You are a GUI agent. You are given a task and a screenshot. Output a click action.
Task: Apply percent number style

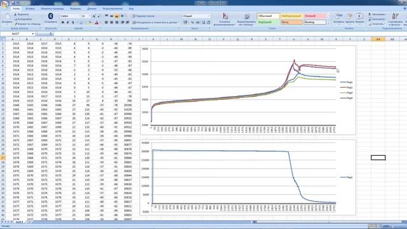click(193, 23)
